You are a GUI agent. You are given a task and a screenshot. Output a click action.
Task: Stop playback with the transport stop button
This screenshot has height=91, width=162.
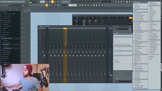[36, 2]
